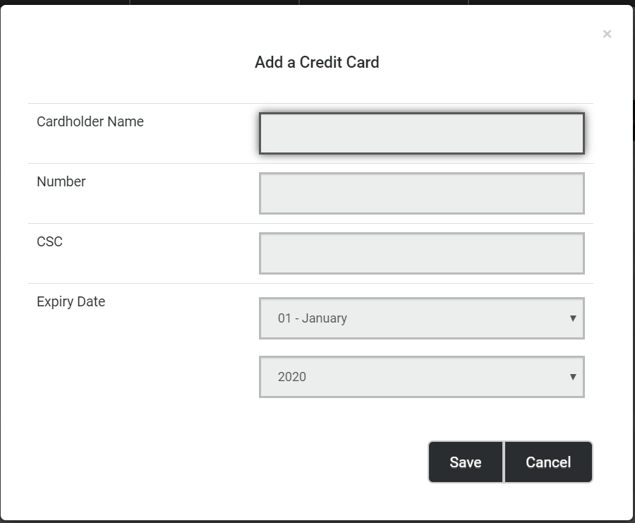Dismiss the modal using the × icon
Viewport: 635px width, 523px height.
[x=607, y=34]
